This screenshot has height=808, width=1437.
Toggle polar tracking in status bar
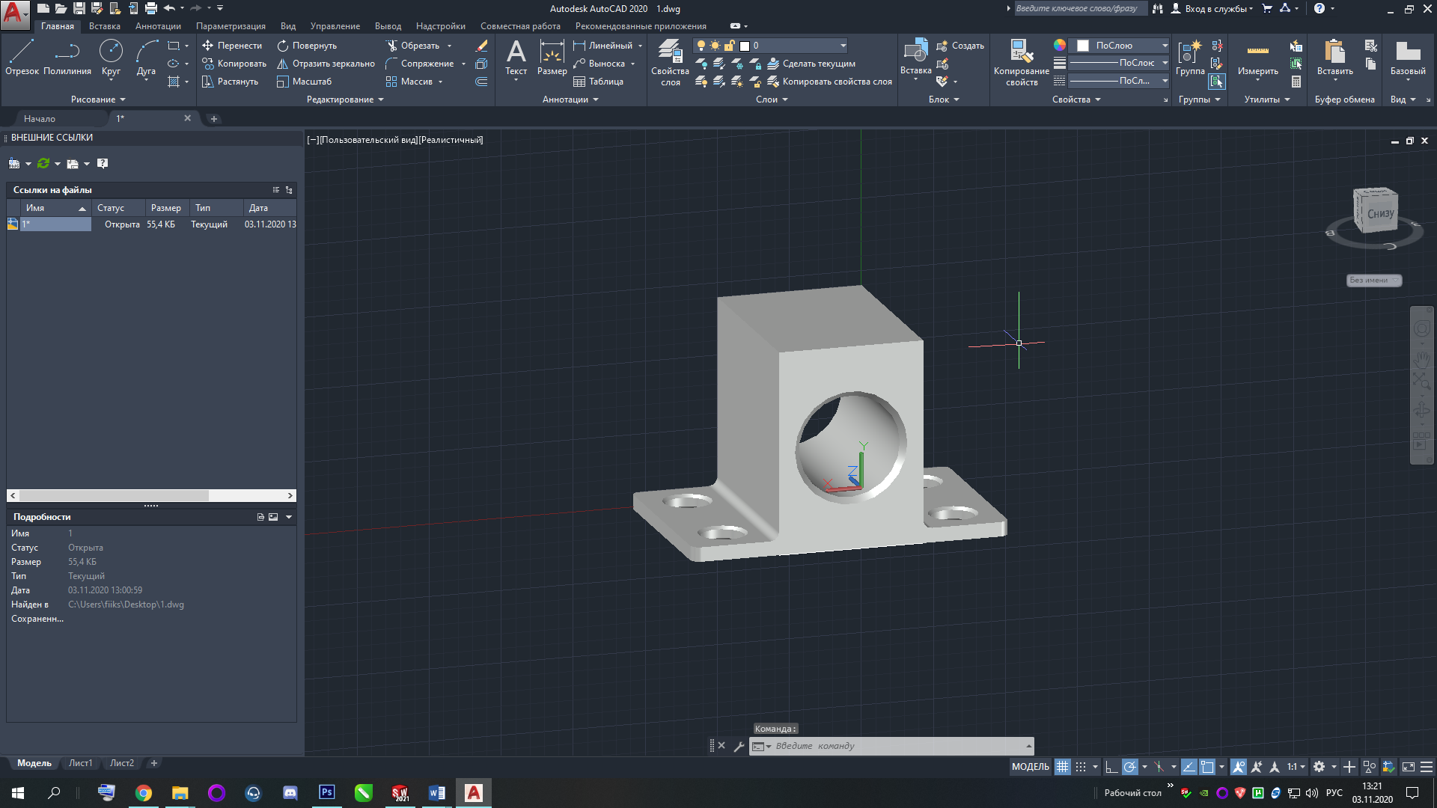click(1130, 767)
